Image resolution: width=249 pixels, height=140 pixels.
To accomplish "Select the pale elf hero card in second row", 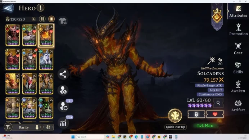I will tap(46, 60).
